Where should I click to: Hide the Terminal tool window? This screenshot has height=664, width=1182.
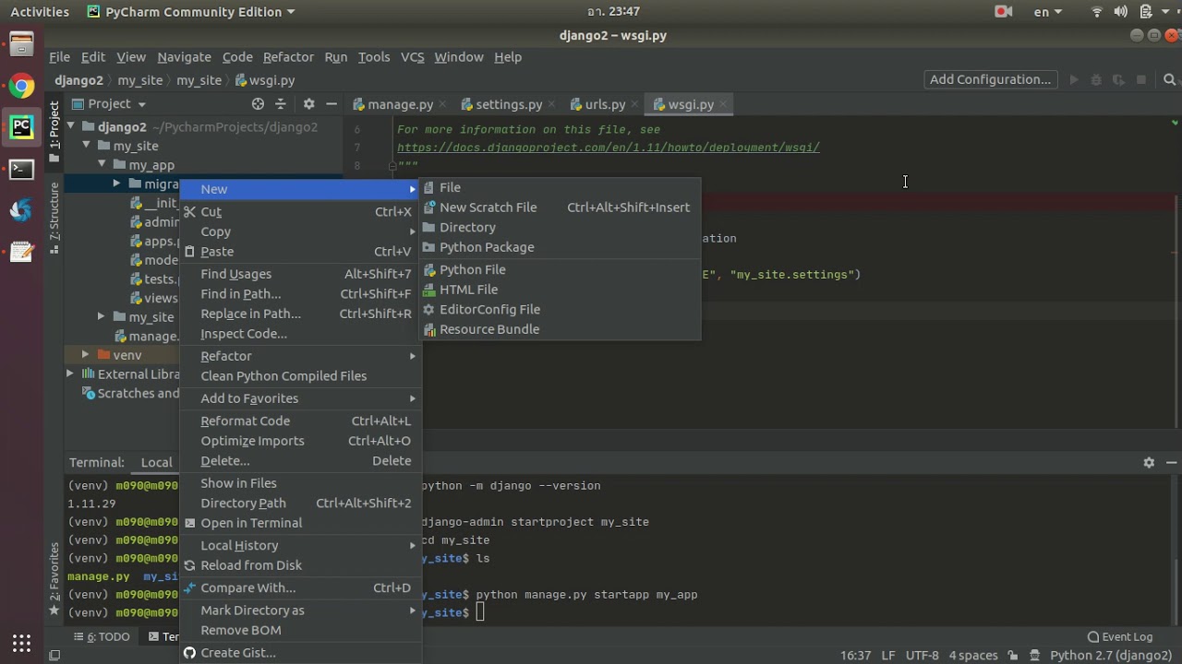coord(1171,462)
